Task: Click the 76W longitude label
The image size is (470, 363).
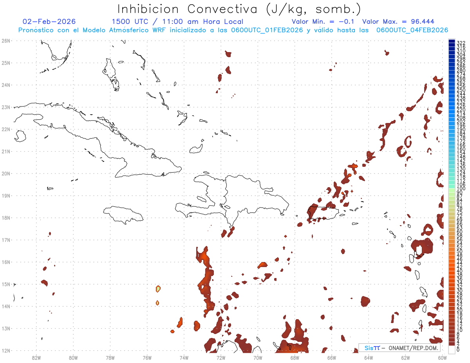Action: click(x=147, y=357)
